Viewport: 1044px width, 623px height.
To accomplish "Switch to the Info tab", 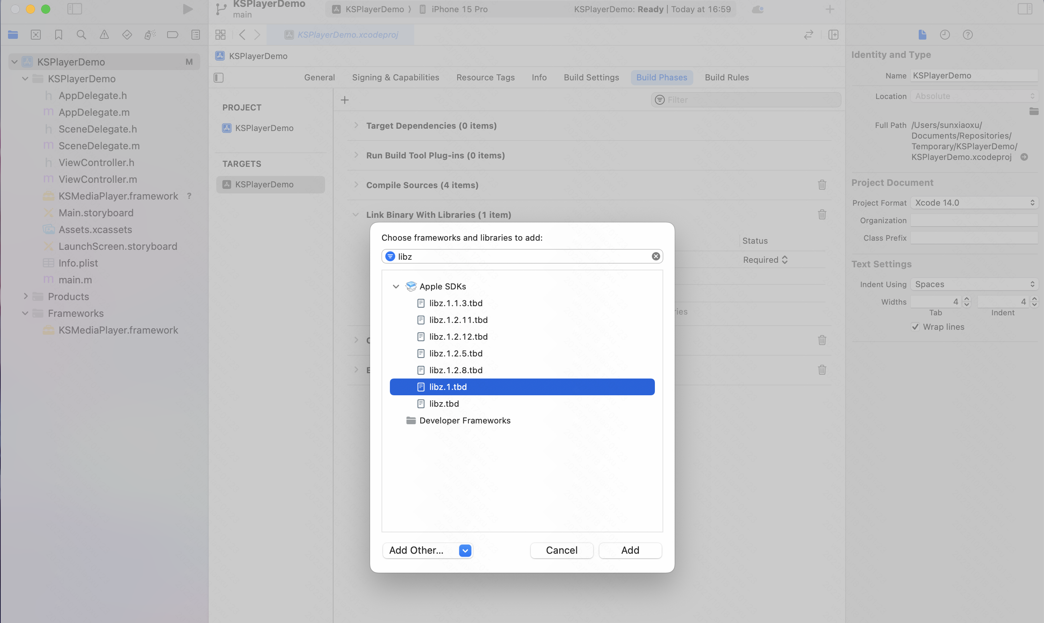I will [539, 77].
